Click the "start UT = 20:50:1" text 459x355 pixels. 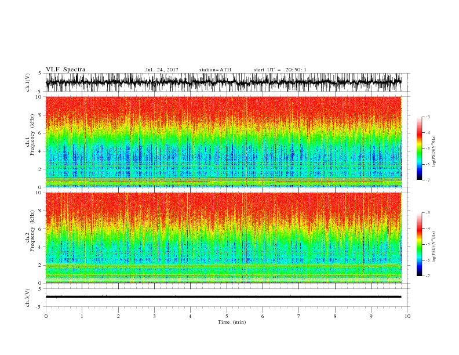(280, 70)
